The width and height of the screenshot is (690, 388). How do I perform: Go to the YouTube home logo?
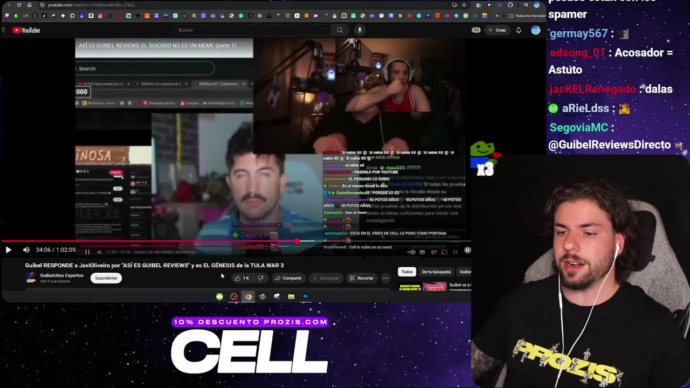click(x=26, y=30)
